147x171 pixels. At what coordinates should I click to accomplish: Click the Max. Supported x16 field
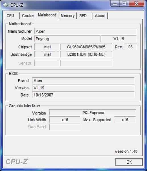pyautogui.click(x=125, y=120)
